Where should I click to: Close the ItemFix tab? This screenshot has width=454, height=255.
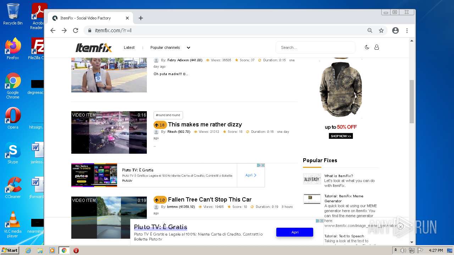[x=127, y=18]
